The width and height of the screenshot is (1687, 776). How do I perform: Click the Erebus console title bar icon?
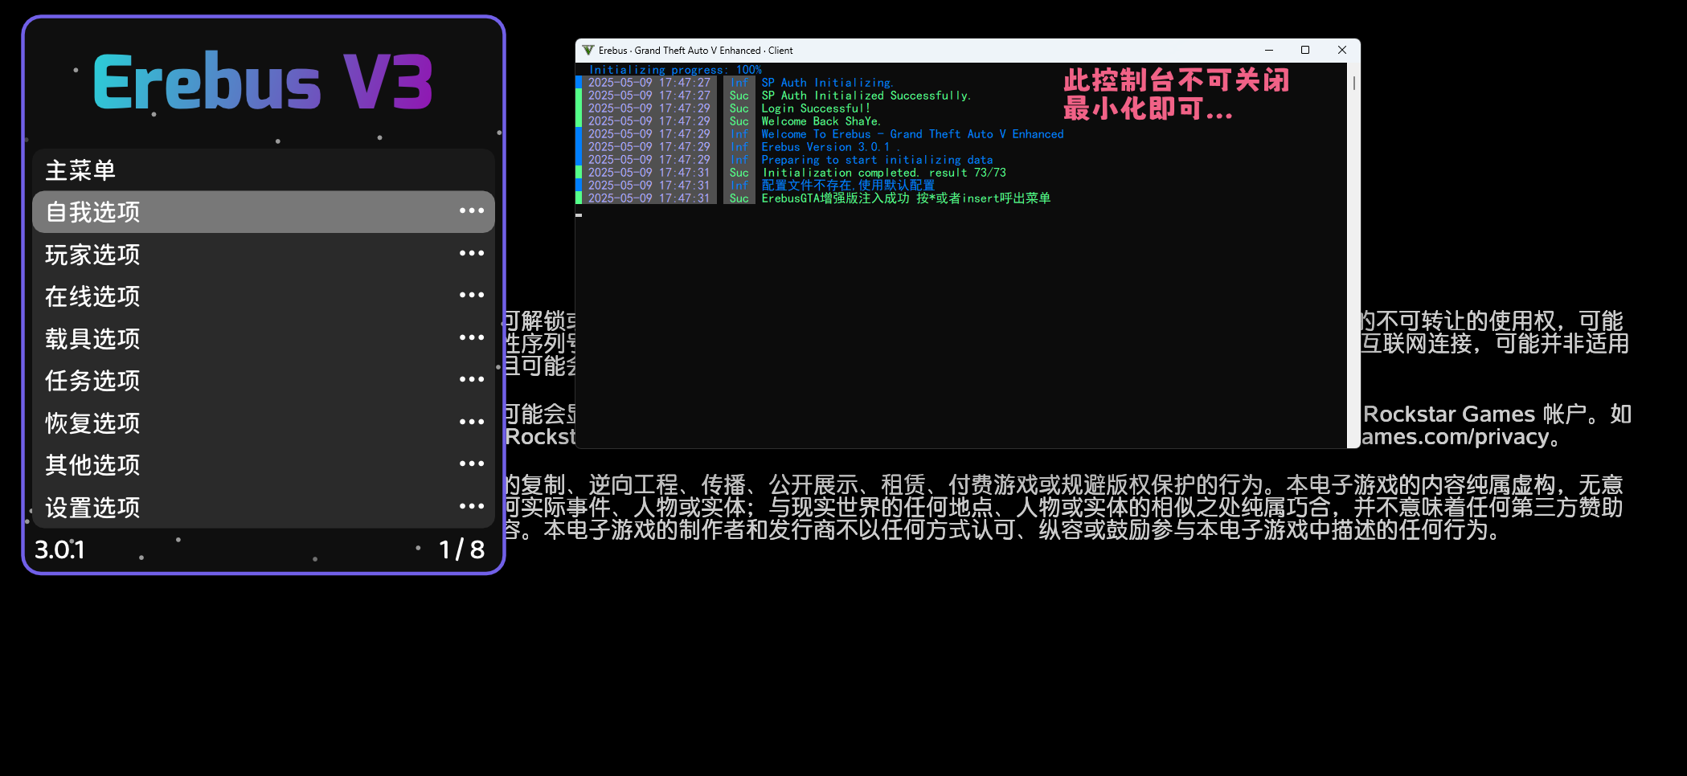click(x=588, y=50)
